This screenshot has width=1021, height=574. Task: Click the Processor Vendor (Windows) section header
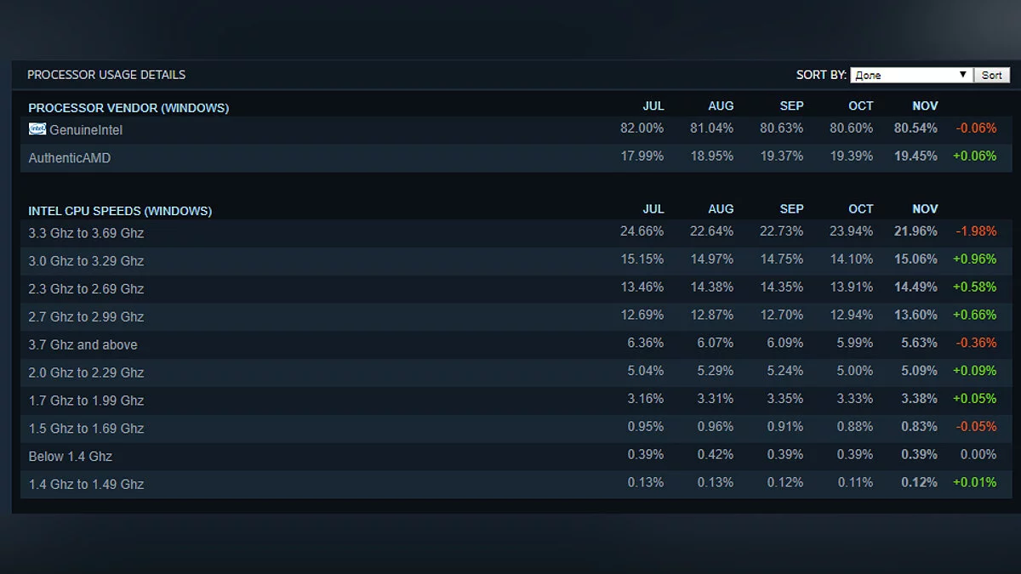click(128, 108)
